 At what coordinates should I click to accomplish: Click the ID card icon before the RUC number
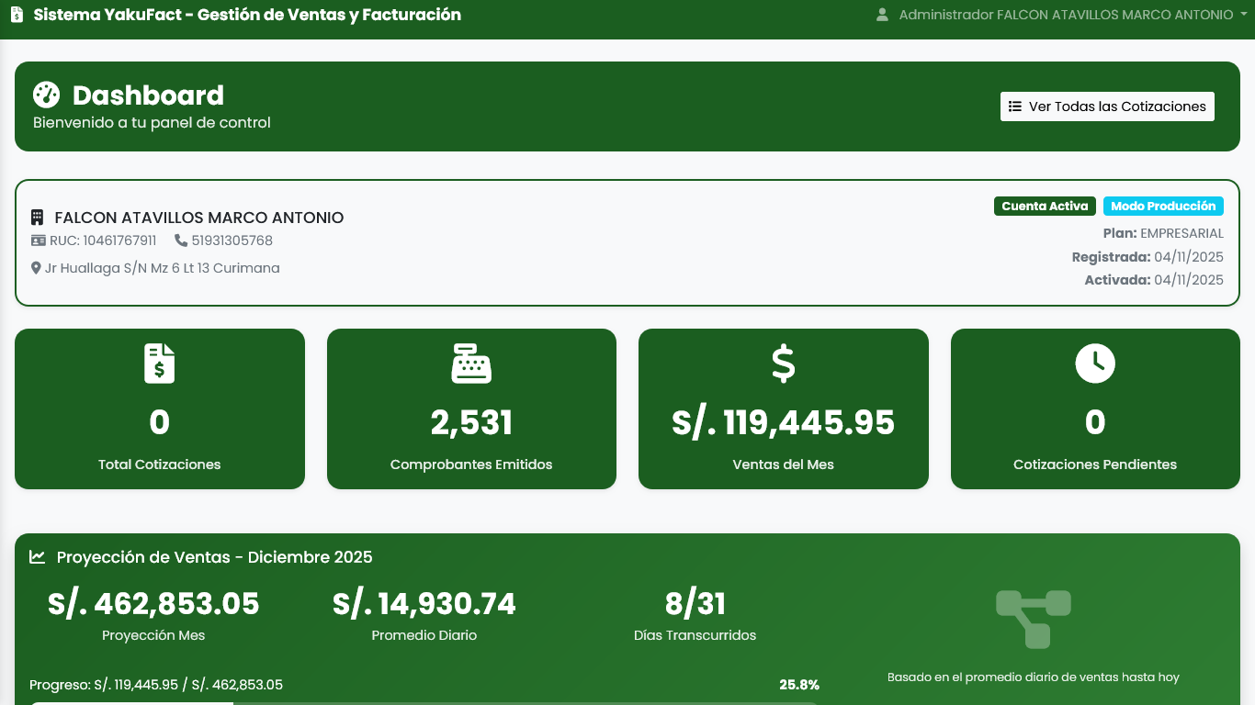pos(38,240)
